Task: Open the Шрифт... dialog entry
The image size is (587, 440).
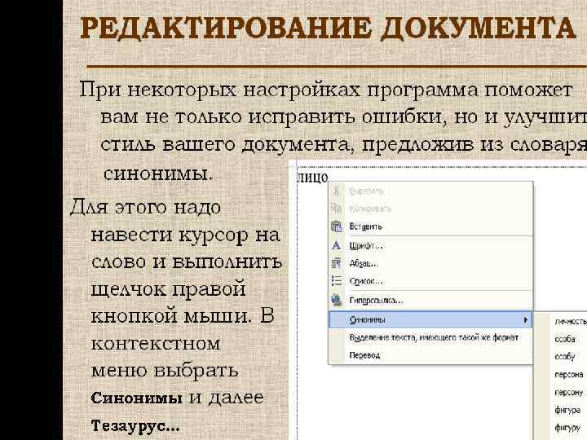Action: (x=430, y=245)
